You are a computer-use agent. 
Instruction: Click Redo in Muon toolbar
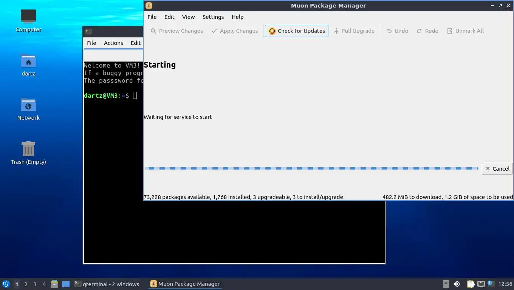click(427, 31)
